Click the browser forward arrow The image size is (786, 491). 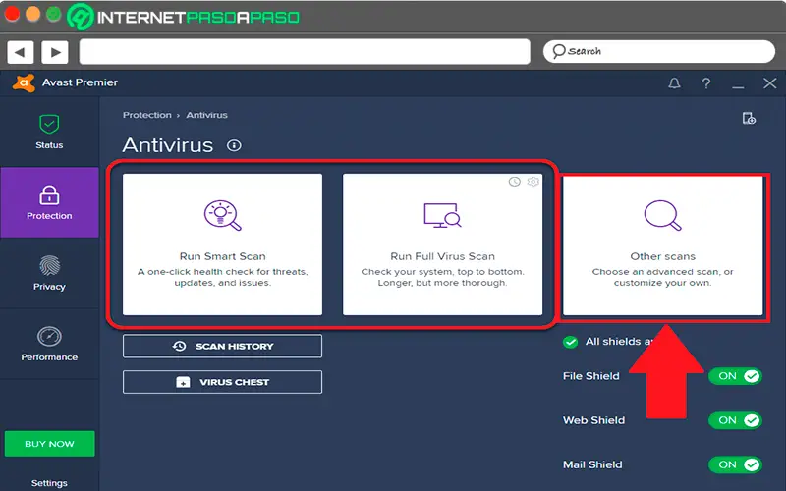[x=55, y=52]
